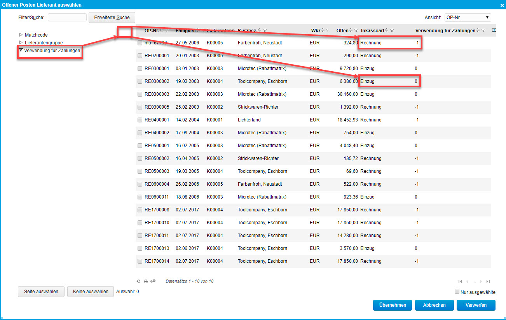Click filter icon on Offen column
Image resolution: width=506 pixels, height=320 pixels.
coord(356,30)
